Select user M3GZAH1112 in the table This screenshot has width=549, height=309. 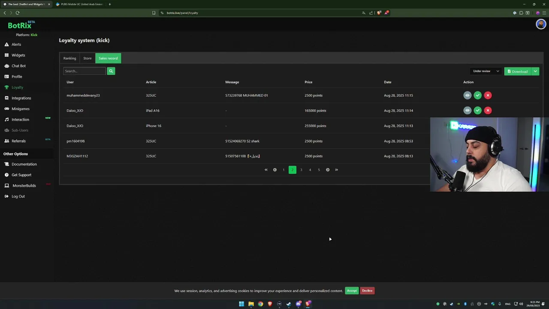click(x=77, y=156)
